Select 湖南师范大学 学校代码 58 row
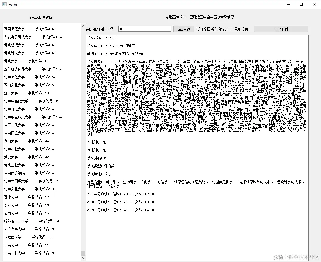 [x=30, y=29]
